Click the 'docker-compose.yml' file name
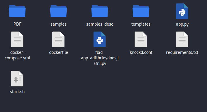 pos(18,55)
